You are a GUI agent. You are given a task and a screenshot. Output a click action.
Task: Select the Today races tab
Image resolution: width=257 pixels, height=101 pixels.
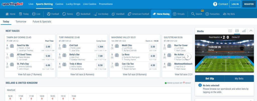click(6, 21)
